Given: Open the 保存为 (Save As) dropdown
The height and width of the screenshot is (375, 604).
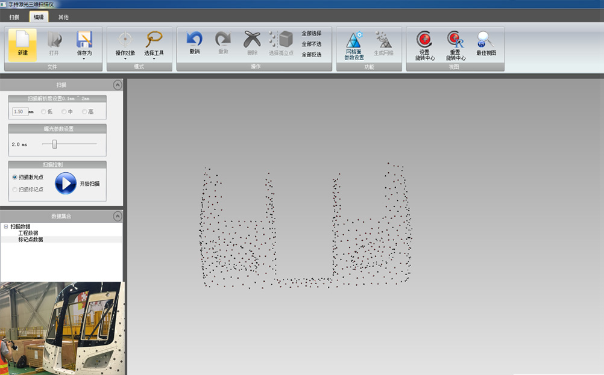Looking at the screenshot, I should 84,58.
